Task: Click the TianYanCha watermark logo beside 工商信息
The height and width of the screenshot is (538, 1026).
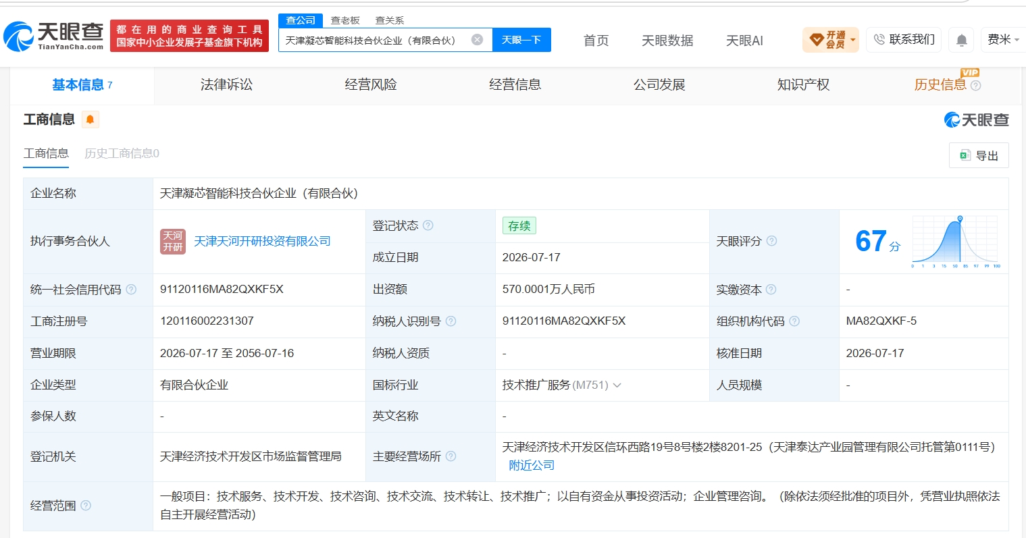Action: pos(977,120)
